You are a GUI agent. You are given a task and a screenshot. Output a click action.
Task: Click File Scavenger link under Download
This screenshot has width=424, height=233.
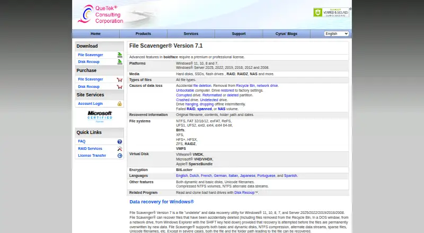pyautogui.click(x=90, y=55)
